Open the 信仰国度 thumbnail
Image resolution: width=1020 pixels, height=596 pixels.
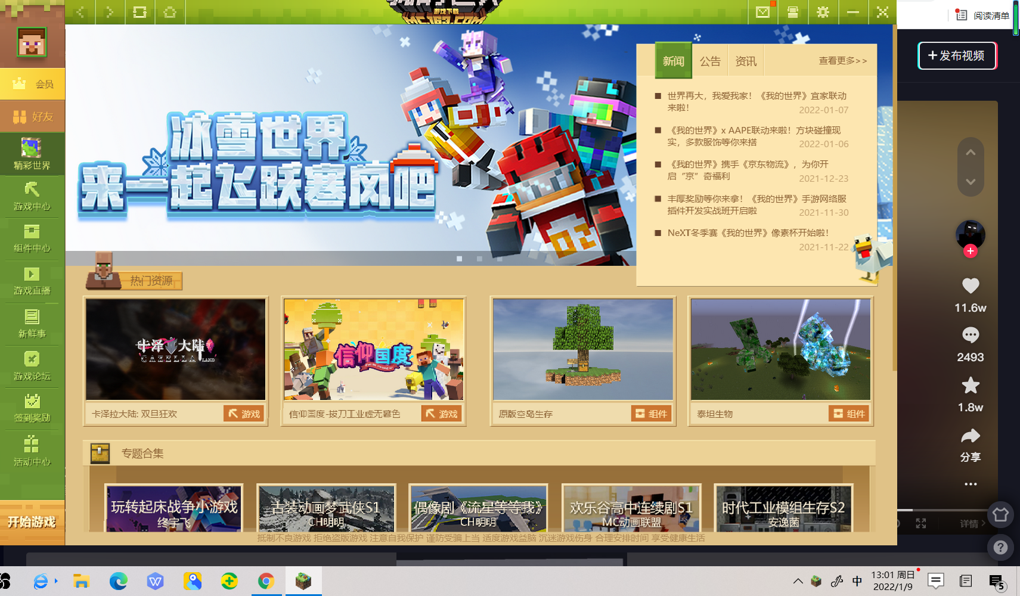point(374,349)
